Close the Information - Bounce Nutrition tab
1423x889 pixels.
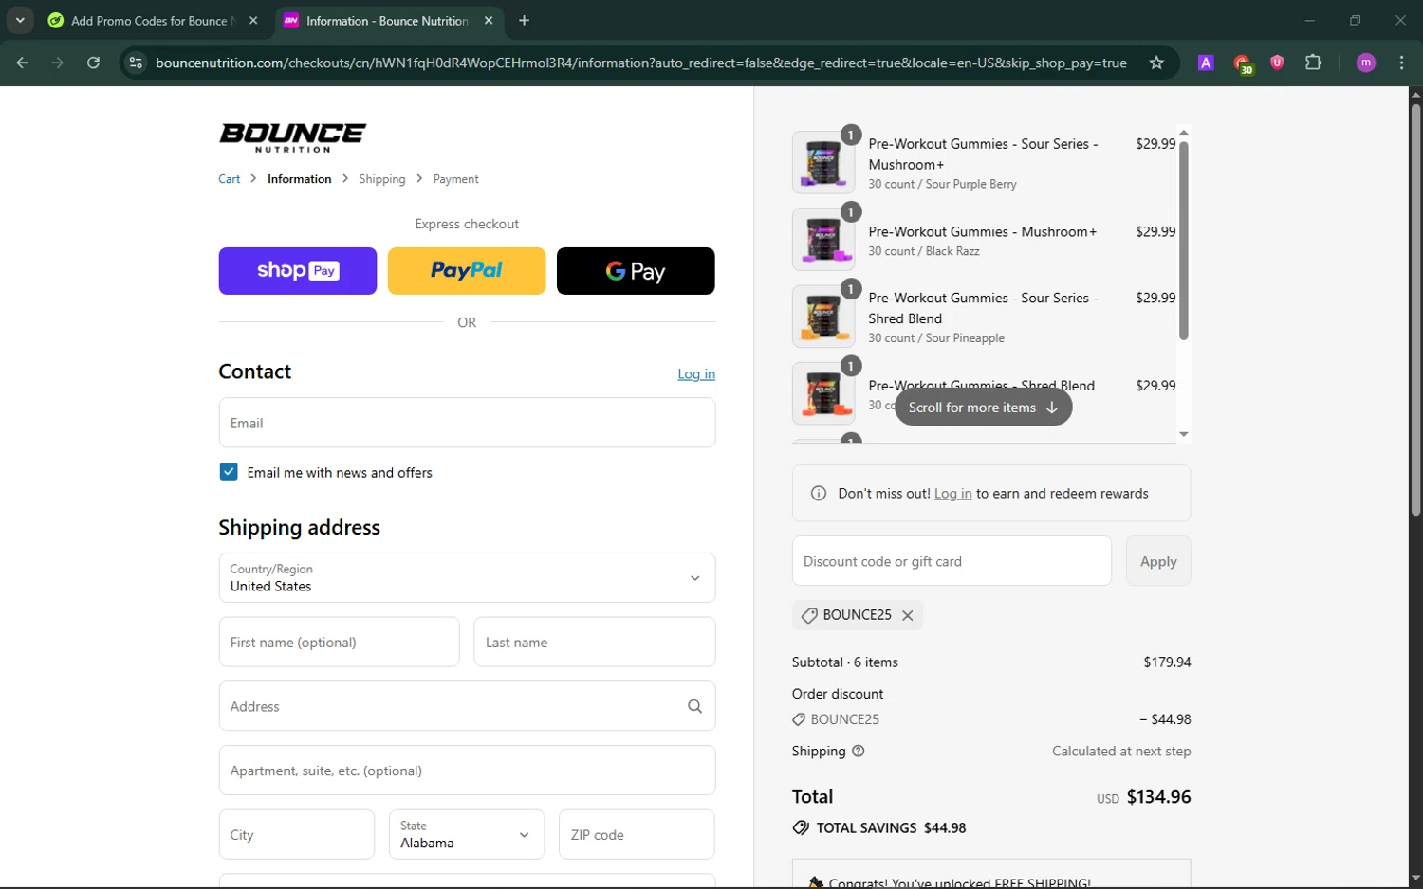[489, 20]
